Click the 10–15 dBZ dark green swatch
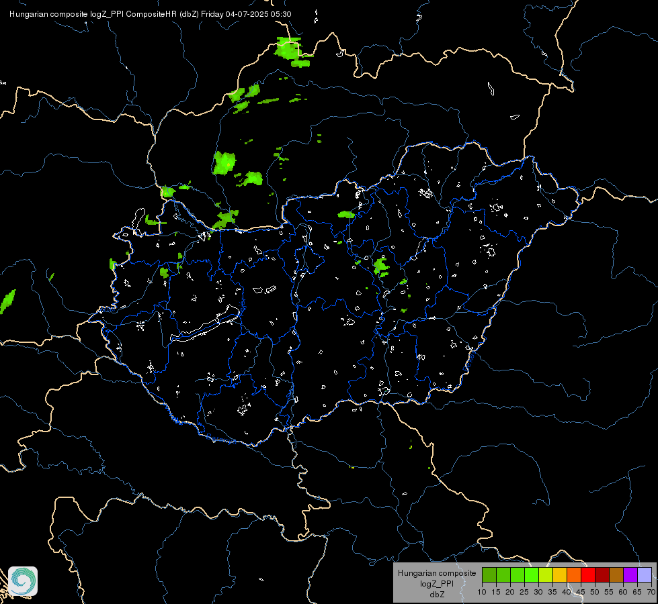Image resolution: width=658 pixels, height=604 pixels. 489,574
